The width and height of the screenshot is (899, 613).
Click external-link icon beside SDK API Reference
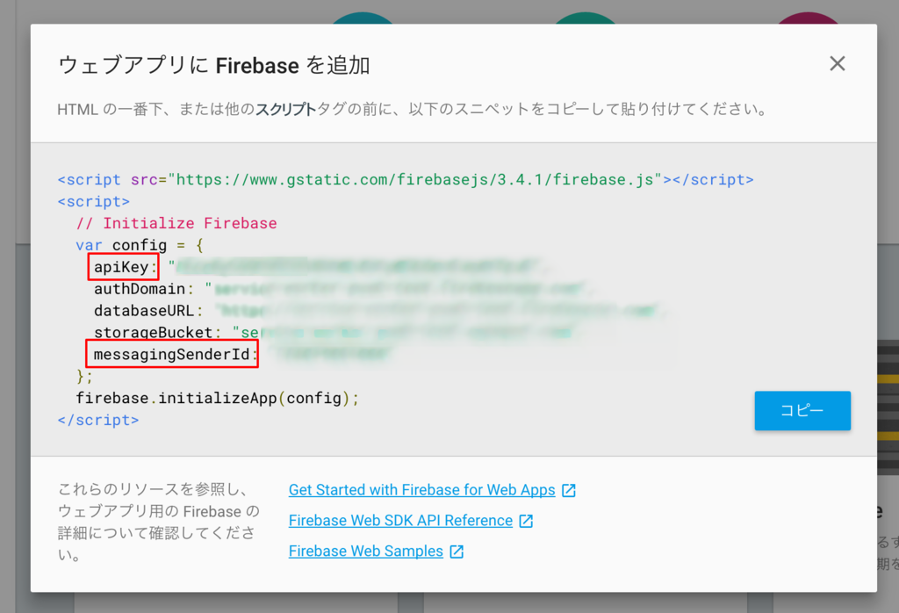(526, 521)
